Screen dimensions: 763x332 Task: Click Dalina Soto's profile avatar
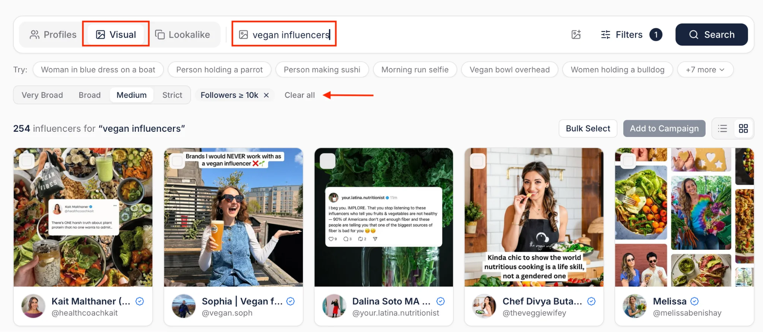pyautogui.click(x=334, y=306)
